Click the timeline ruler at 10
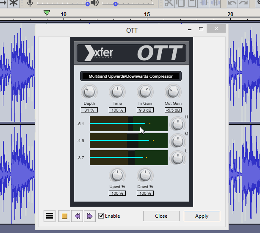The height and width of the screenshot is (233, 260). click(x=64, y=14)
